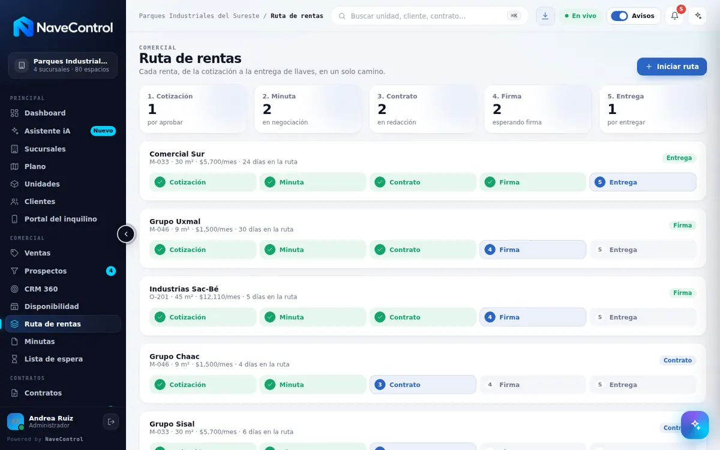Open notifications bell with 5 badge
This screenshot has height=450, width=720.
pyautogui.click(x=674, y=16)
